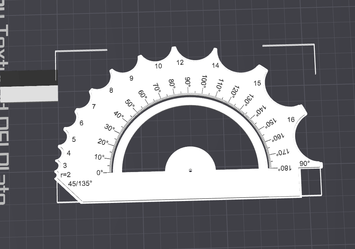The width and height of the screenshot is (355, 249).
Task: Click the radius gauge label "5"
Action: coord(74,139)
